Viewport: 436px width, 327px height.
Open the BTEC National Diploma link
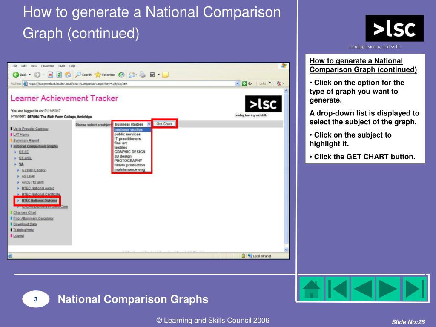pyautogui.click(x=40, y=201)
